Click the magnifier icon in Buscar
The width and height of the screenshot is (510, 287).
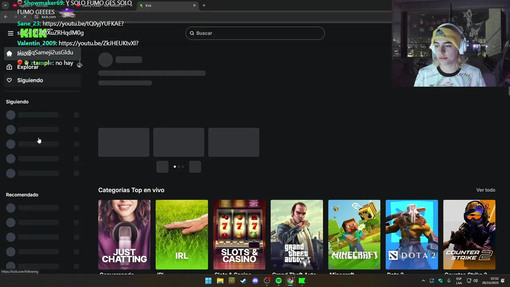click(x=192, y=33)
